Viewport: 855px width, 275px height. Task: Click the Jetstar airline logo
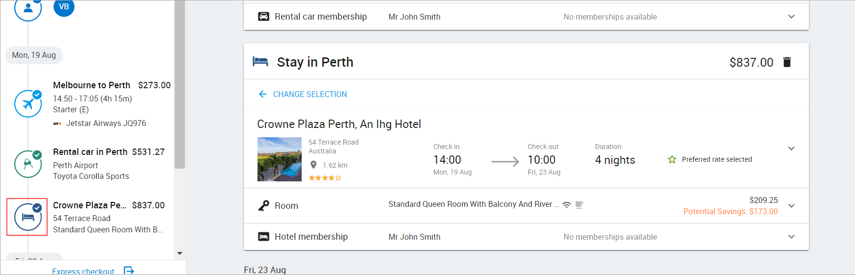point(57,124)
